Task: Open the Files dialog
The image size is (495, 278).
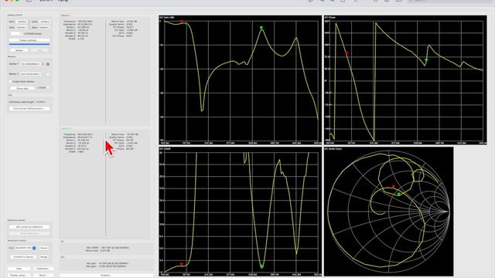Action: point(19,269)
